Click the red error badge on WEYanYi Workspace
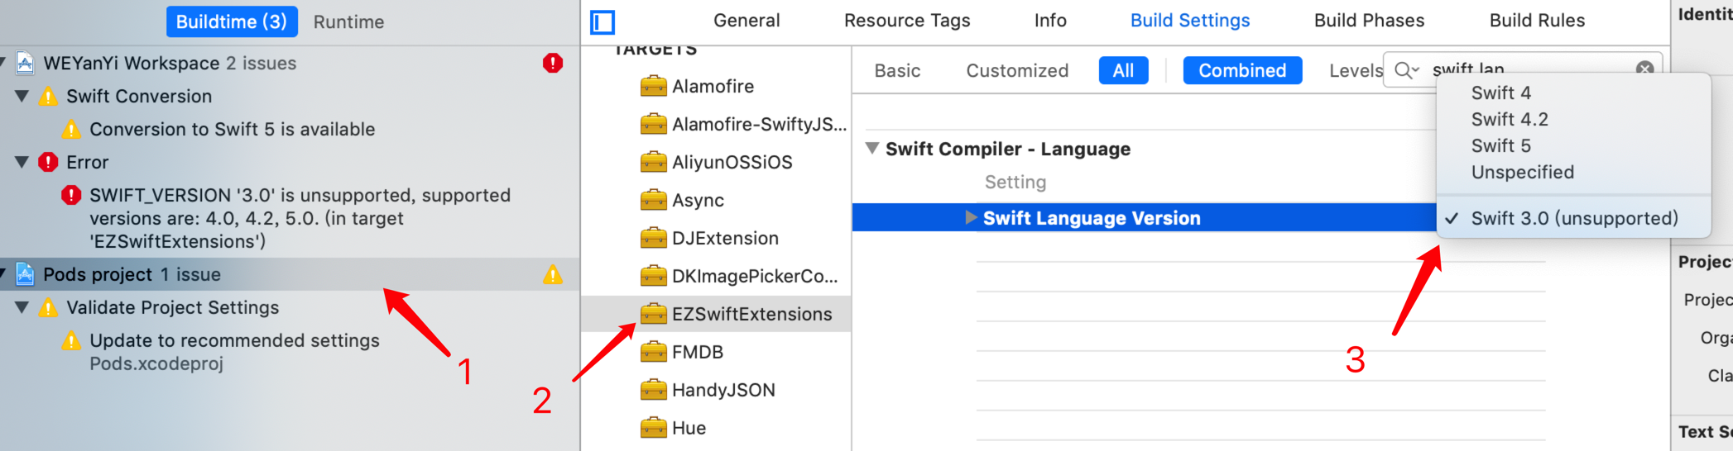This screenshot has height=451, width=1733. [x=553, y=63]
